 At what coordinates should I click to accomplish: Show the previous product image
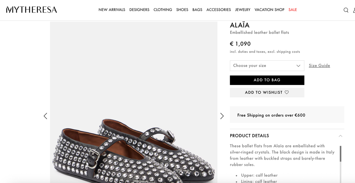45,116
